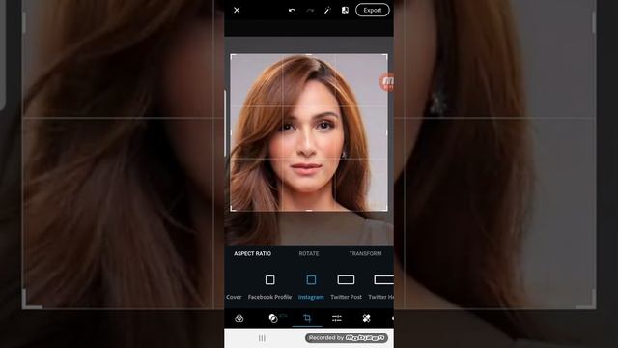Image resolution: width=618 pixels, height=348 pixels.
Task: Switch to the Aspect Ratio tab
Action: tap(252, 253)
